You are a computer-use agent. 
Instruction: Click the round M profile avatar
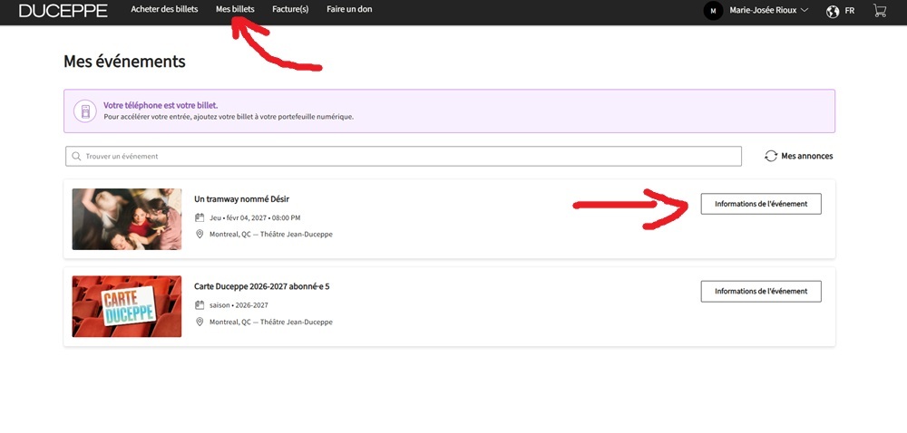pyautogui.click(x=713, y=10)
